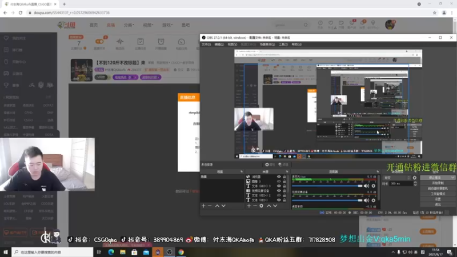Move the scene down in the Scenes panel
457x257 pixels.
pyautogui.click(x=223, y=206)
